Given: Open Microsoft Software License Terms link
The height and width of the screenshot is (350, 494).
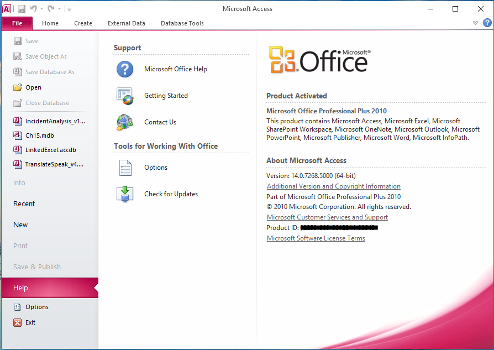Looking at the screenshot, I should click(316, 238).
